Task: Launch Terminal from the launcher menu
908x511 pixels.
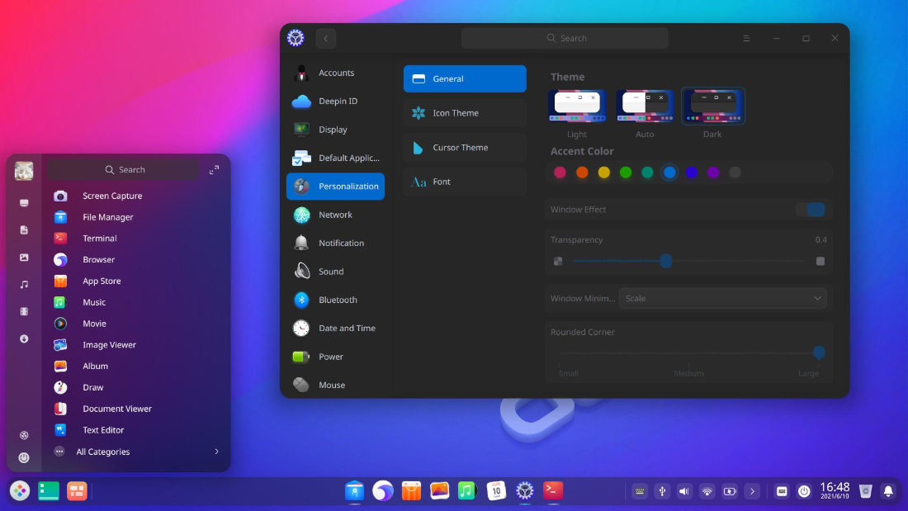Action: point(100,238)
